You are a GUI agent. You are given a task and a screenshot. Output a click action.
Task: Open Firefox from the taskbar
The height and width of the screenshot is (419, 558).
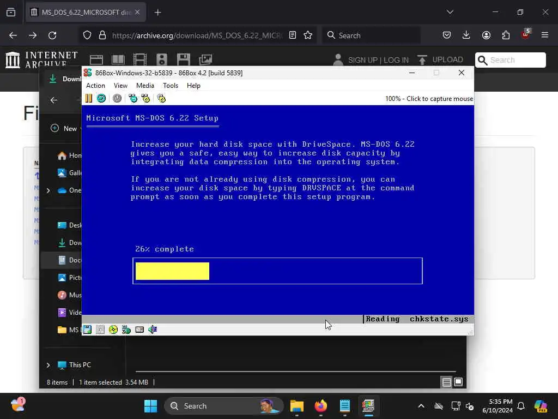(x=320, y=406)
